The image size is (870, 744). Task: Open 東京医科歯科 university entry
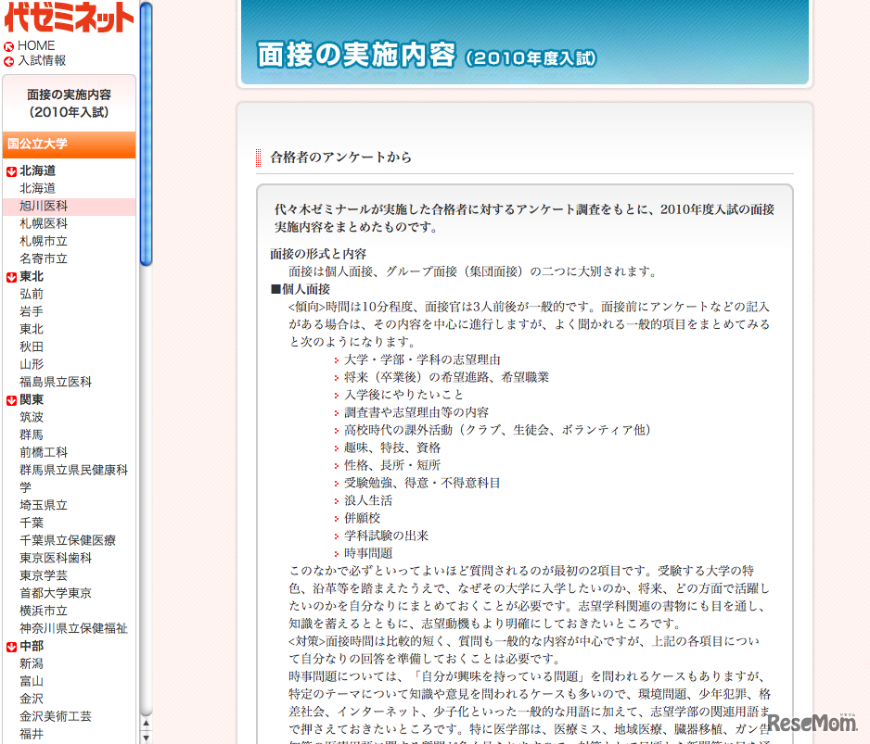(56, 558)
